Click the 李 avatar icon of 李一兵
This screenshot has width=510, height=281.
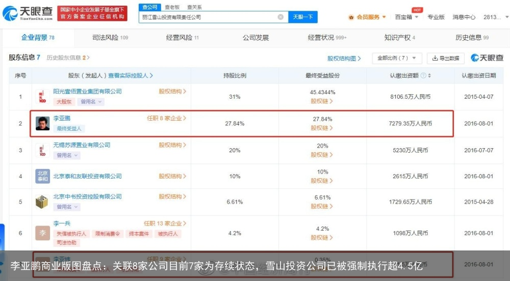pyautogui.click(x=42, y=233)
